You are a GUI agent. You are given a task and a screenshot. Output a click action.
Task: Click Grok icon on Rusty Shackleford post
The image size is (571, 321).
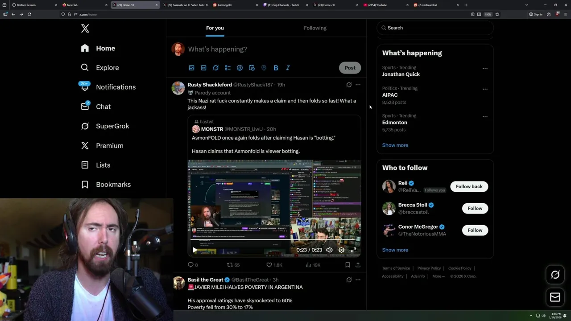click(x=349, y=85)
